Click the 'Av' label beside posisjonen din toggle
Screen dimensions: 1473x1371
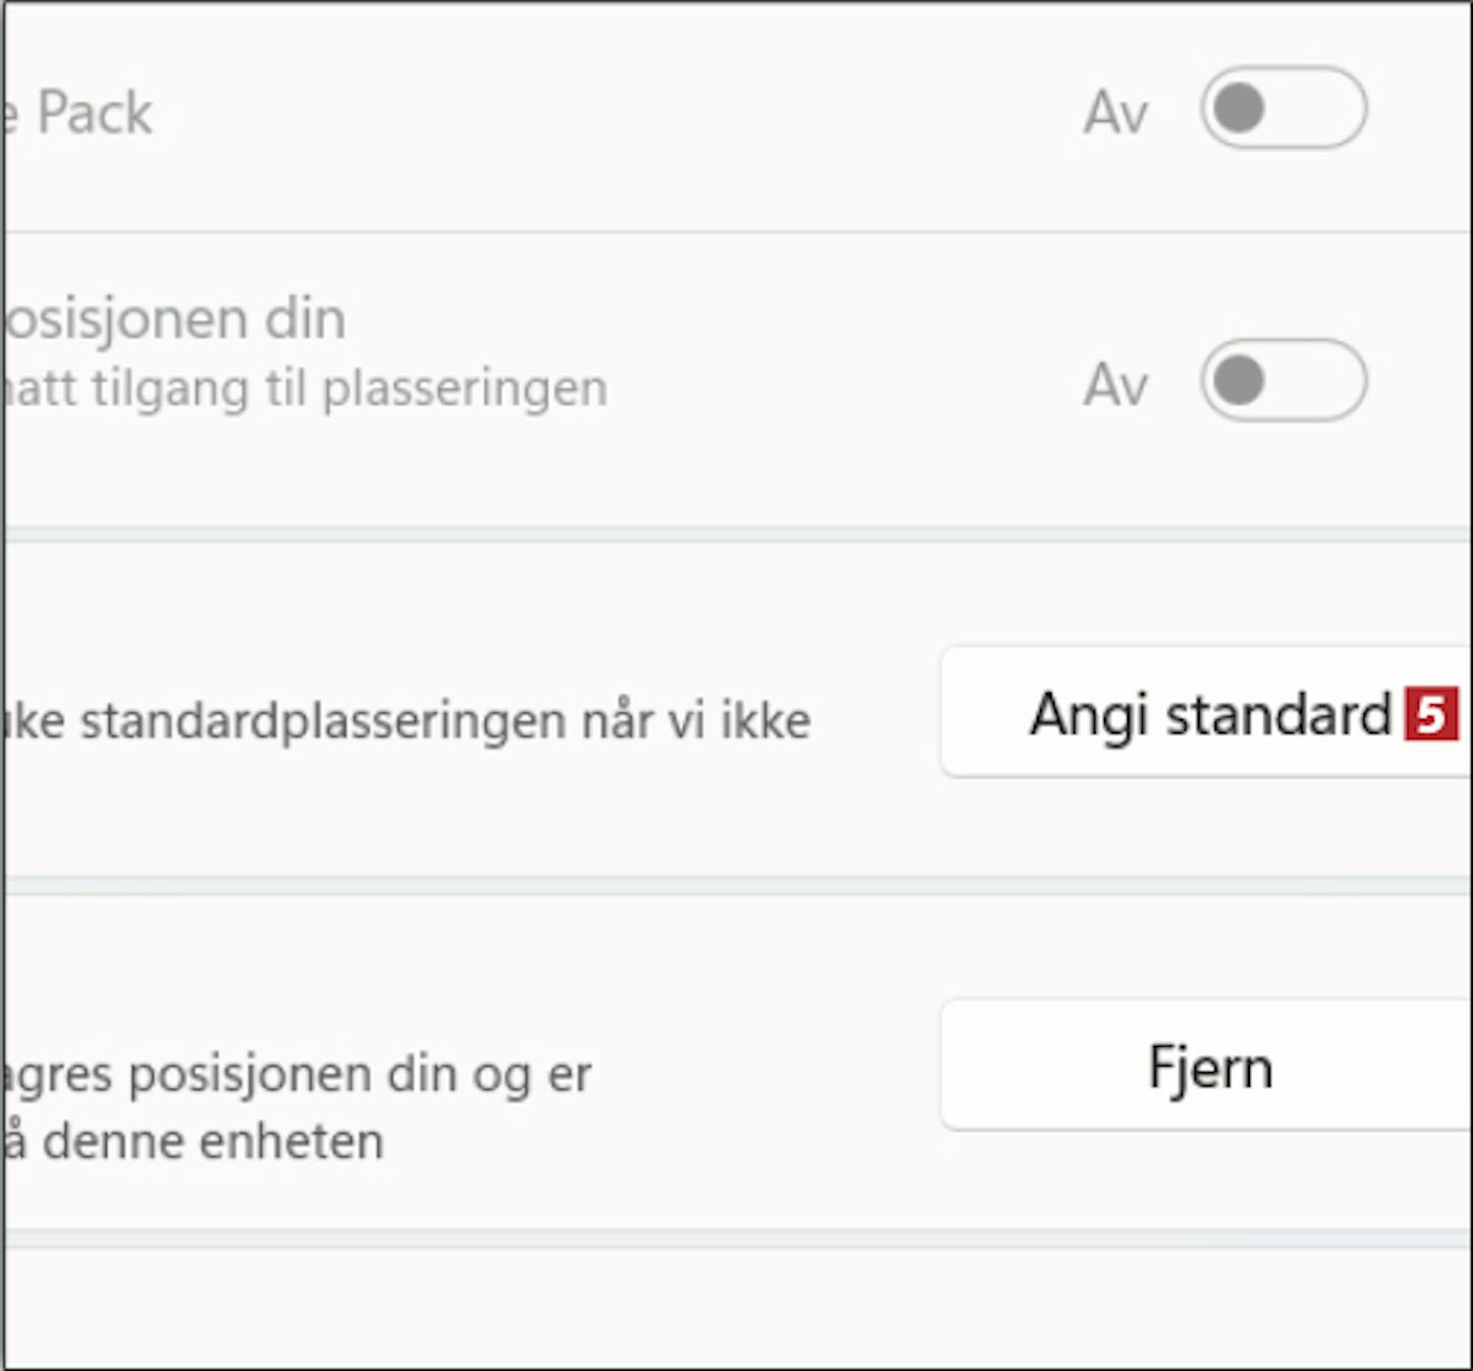click(1116, 385)
